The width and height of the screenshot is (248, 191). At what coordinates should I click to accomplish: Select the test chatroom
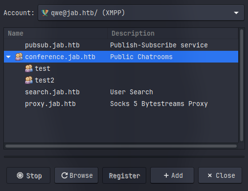click(x=121, y=68)
